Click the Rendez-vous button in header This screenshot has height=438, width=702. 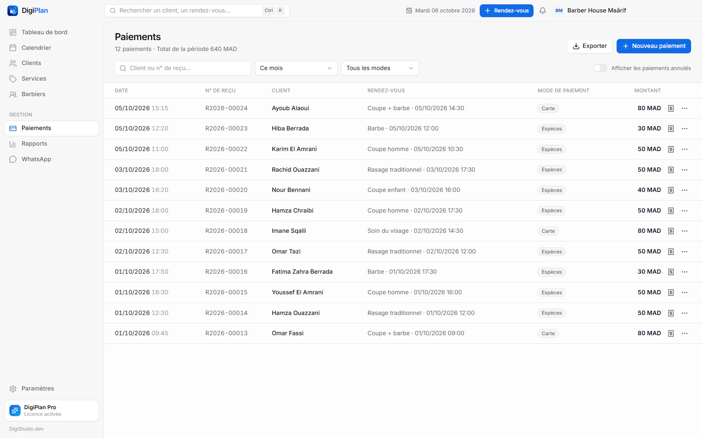click(506, 11)
